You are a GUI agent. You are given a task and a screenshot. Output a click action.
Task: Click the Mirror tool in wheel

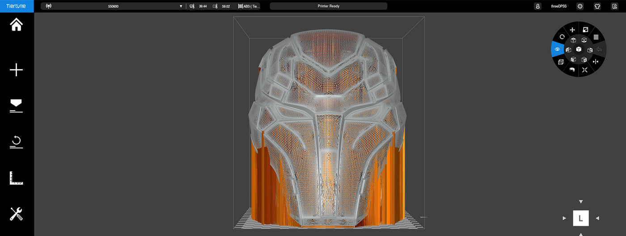click(595, 62)
